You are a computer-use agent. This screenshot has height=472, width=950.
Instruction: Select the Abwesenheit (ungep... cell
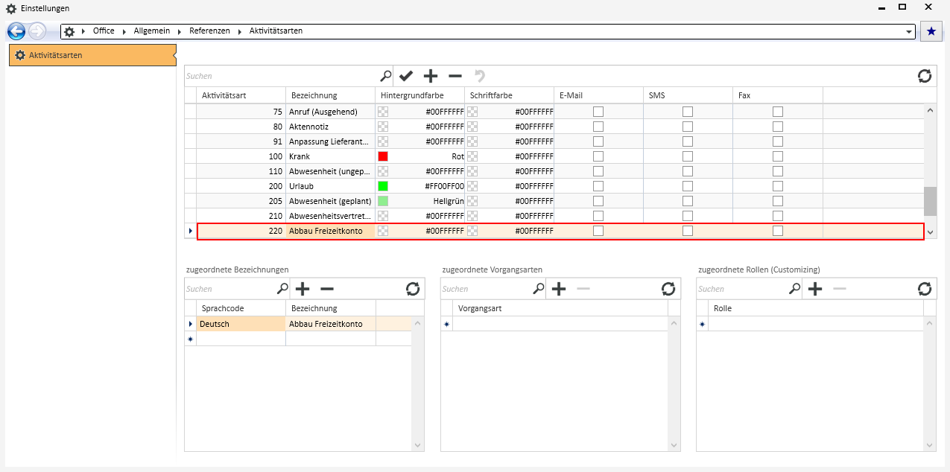pos(330,171)
